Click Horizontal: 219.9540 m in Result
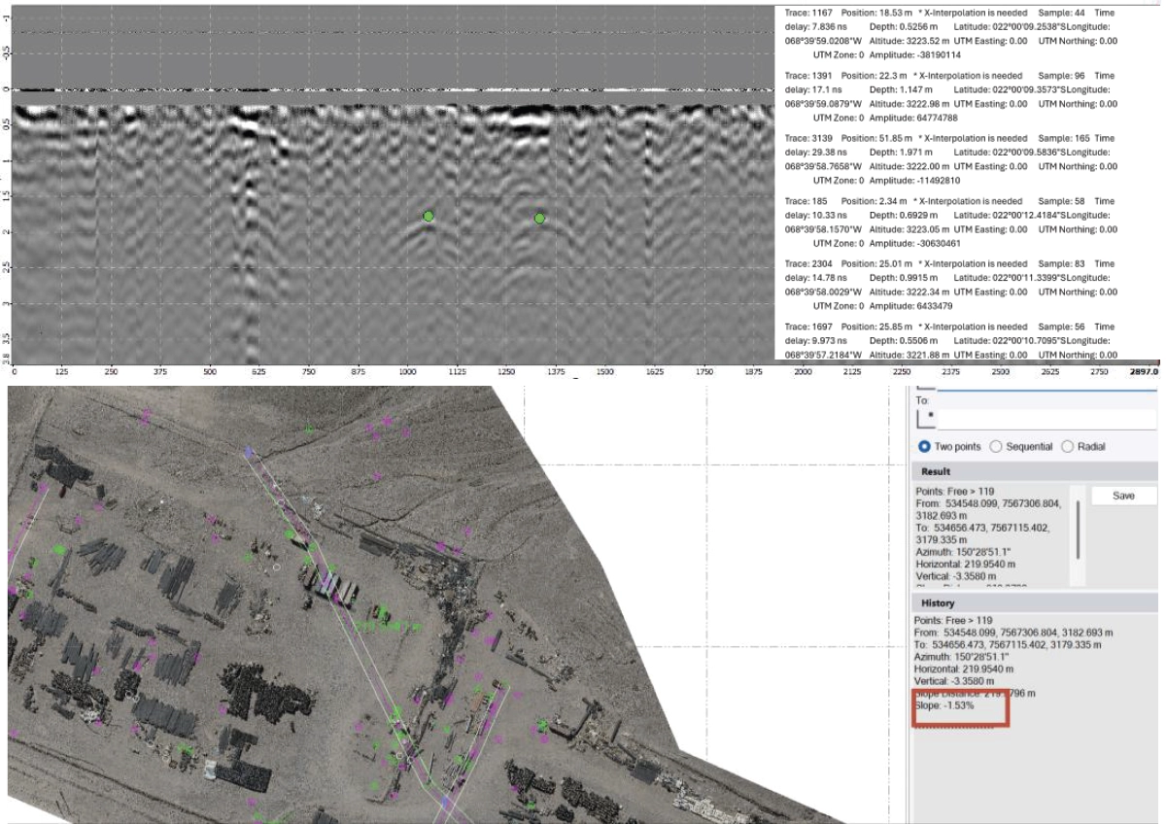The height and width of the screenshot is (824, 1166). pyautogui.click(x=964, y=564)
